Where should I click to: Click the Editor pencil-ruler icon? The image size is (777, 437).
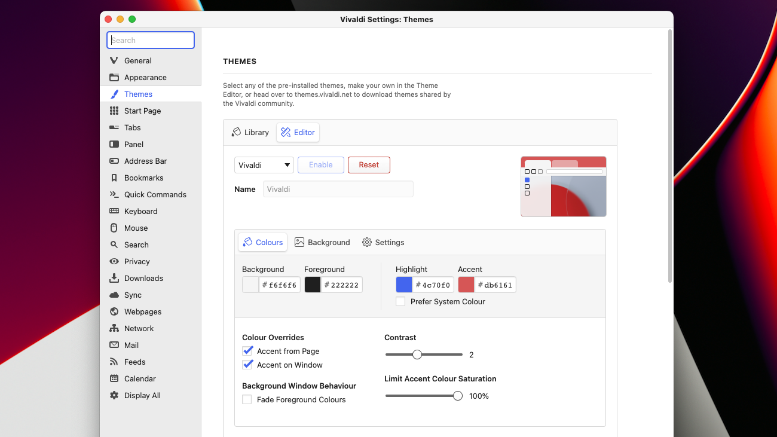286,132
